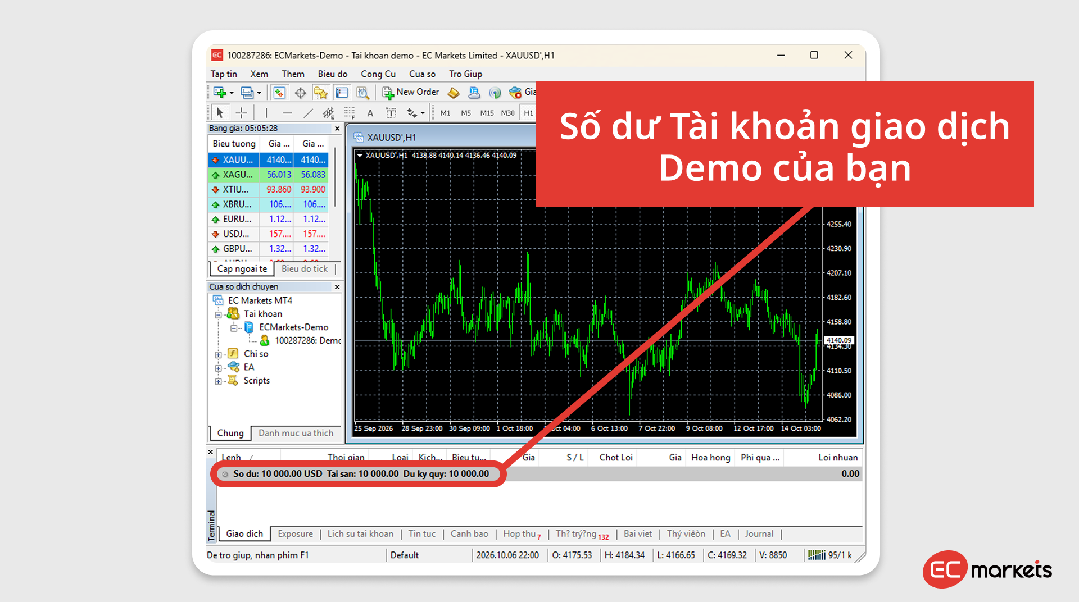Collapse the ECMarkets-Demo tree node
This screenshot has width=1079, height=602.
pyautogui.click(x=234, y=328)
